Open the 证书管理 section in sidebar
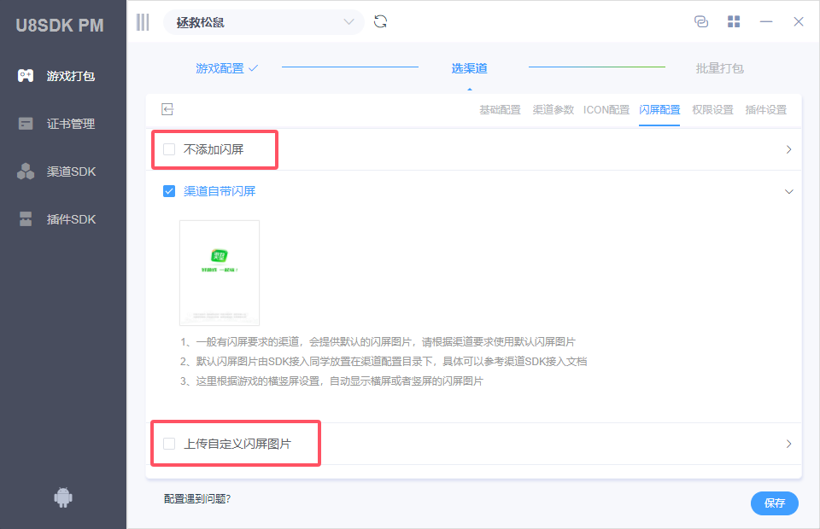Image resolution: width=820 pixels, height=529 pixels. click(62, 124)
